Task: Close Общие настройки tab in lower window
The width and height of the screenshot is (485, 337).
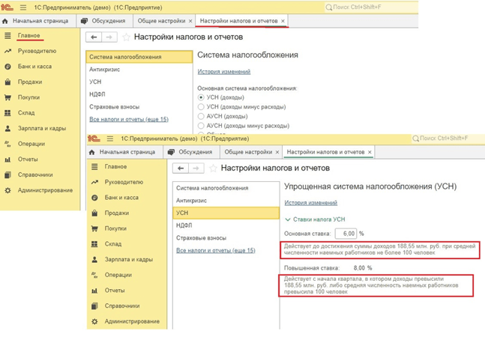Action: pos(277,152)
